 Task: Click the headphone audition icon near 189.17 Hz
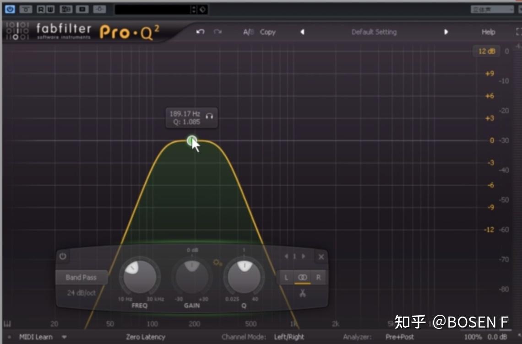(210, 117)
